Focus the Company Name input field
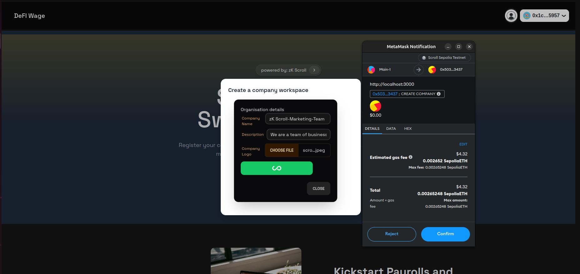Viewport: 580px width, 274px height. pyautogui.click(x=298, y=119)
